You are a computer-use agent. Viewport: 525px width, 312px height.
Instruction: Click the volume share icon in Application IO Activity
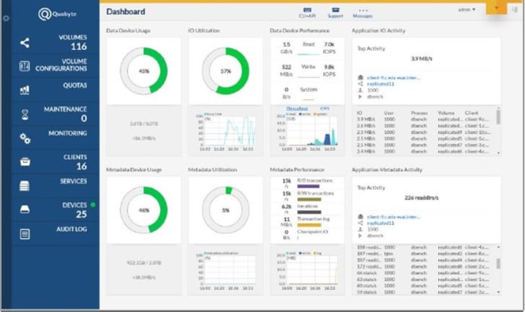tap(360, 84)
